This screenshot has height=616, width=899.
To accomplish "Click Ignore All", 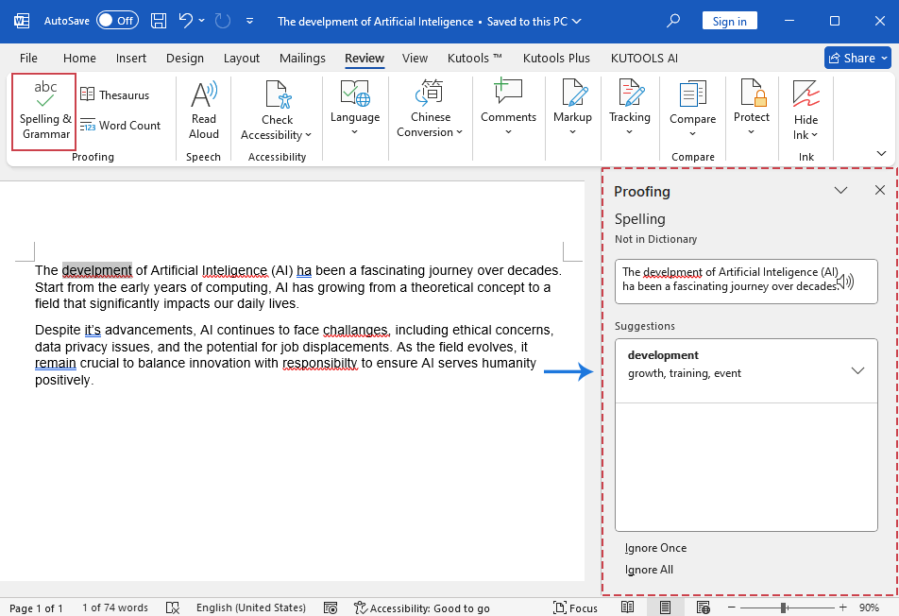I will pos(650,570).
